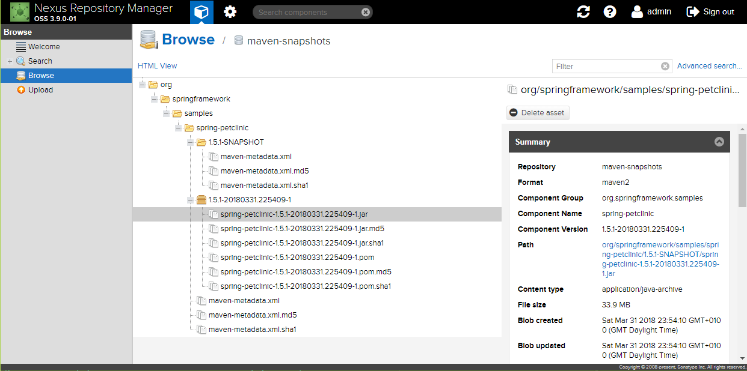Collapse the springframework tree node
Image resolution: width=747 pixels, height=371 pixels.
coord(155,99)
